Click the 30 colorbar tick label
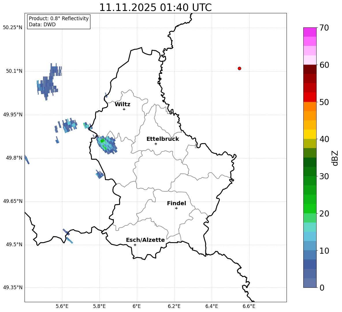Screen dimensions: 342x312 click(324, 176)
